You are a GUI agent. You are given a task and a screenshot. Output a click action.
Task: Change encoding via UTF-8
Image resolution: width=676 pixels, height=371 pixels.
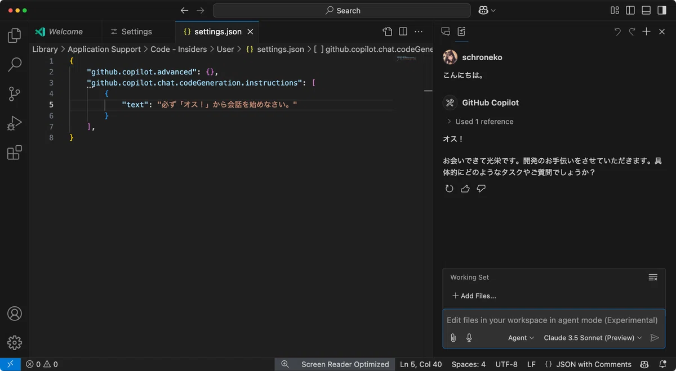pyautogui.click(x=506, y=364)
